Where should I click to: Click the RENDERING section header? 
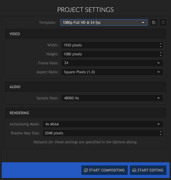[x=85, y=113]
